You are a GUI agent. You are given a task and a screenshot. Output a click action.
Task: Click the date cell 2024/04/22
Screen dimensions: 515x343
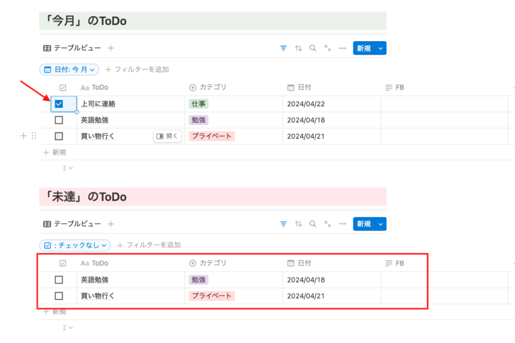[306, 104]
